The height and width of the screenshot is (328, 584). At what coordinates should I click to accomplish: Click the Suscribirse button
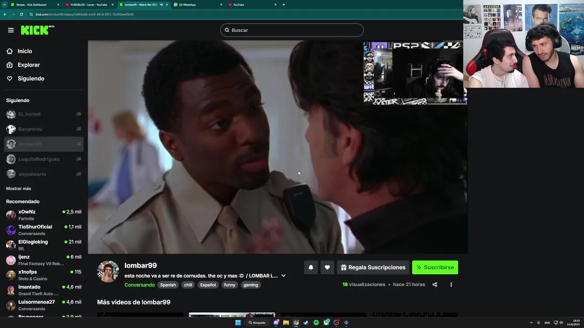tap(435, 267)
